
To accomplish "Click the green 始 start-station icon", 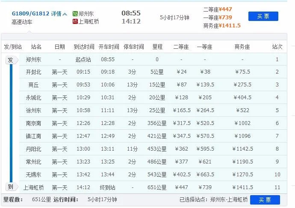I will point(75,14).
